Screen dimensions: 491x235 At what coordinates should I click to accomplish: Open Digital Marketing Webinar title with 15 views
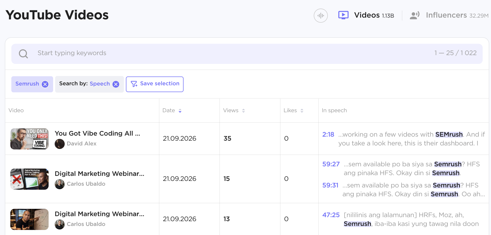pyautogui.click(x=99, y=174)
